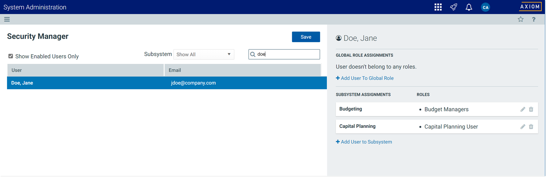This screenshot has height=177, width=547.
Task: Edit the Budgeting subsystem assignment
Action: pos(523,109)
